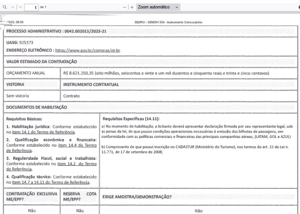Go to previous page with up arrow

(13, 7)
